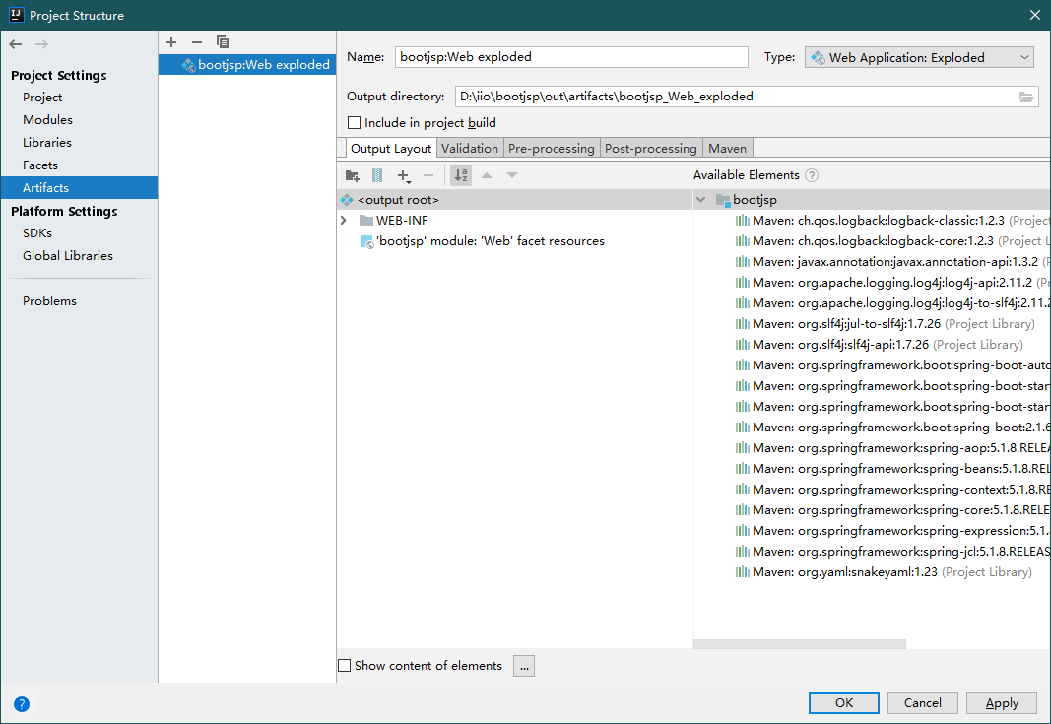Click the Cancel button
The width and height of the screenshot is (1051, 724).
tap(922, 703)
